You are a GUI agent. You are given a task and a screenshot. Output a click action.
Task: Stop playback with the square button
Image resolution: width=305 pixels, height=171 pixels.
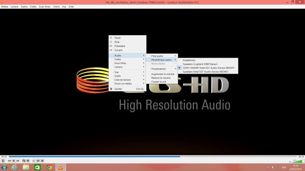14,161
